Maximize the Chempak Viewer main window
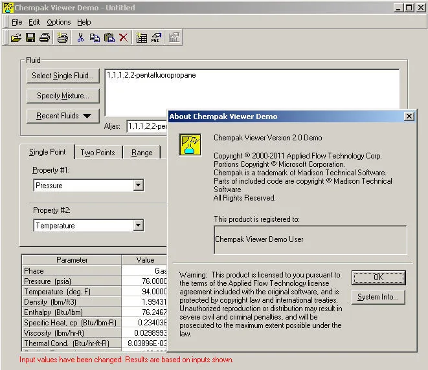 409,8
